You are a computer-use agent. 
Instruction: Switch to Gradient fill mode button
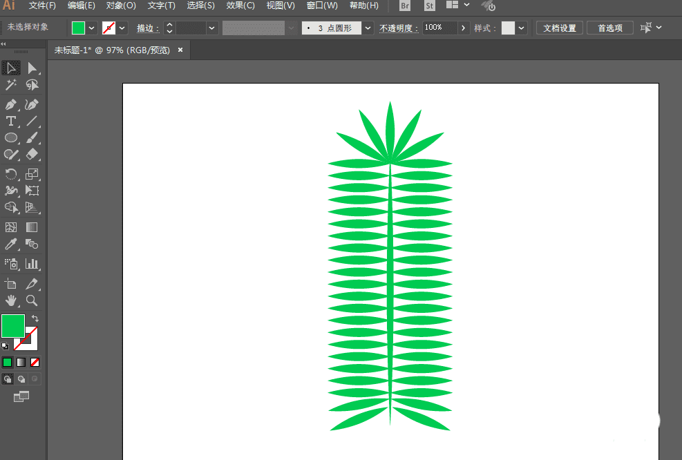pos(21,362)
